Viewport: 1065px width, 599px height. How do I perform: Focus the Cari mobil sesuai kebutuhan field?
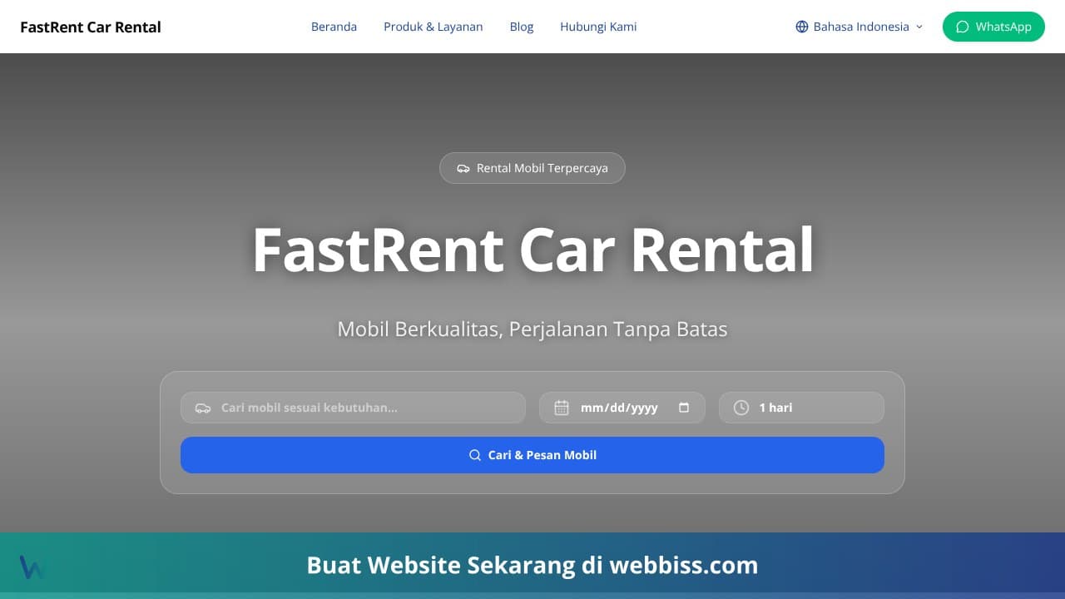pyautogui.click(x=353, y=408)
